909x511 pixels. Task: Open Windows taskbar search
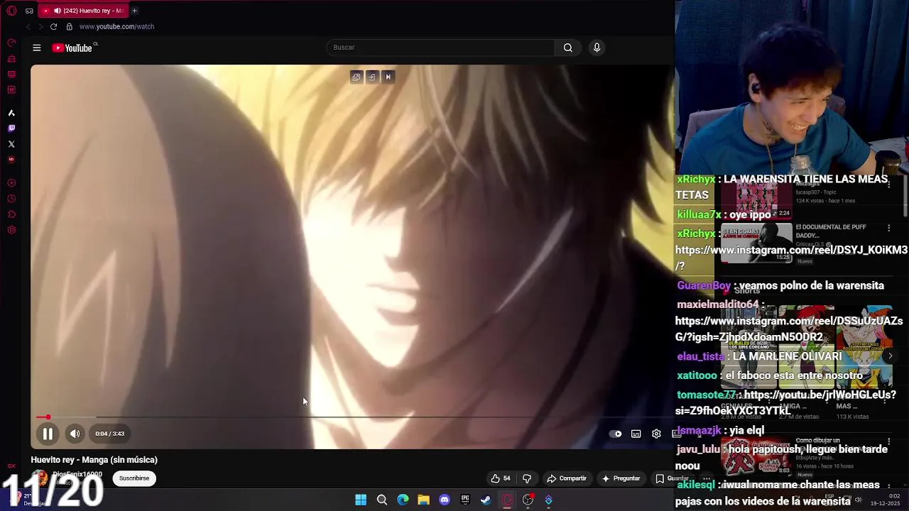tap(382, 500)
